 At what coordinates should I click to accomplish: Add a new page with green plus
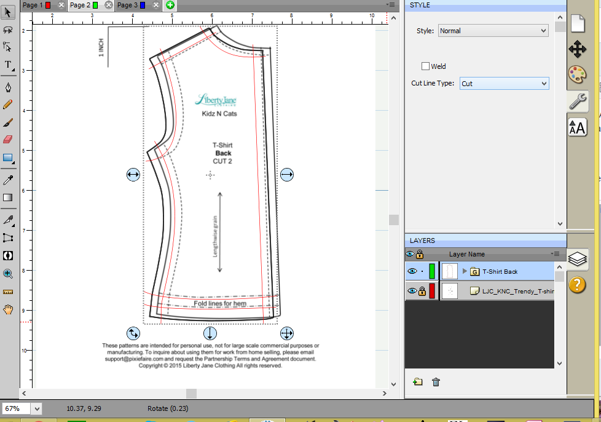tap(170, 5)
